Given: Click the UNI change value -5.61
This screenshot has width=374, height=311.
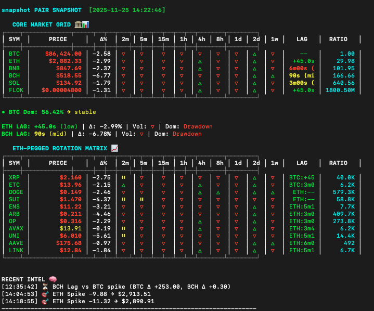Looking at the screenshot, I should pos(101,236).
